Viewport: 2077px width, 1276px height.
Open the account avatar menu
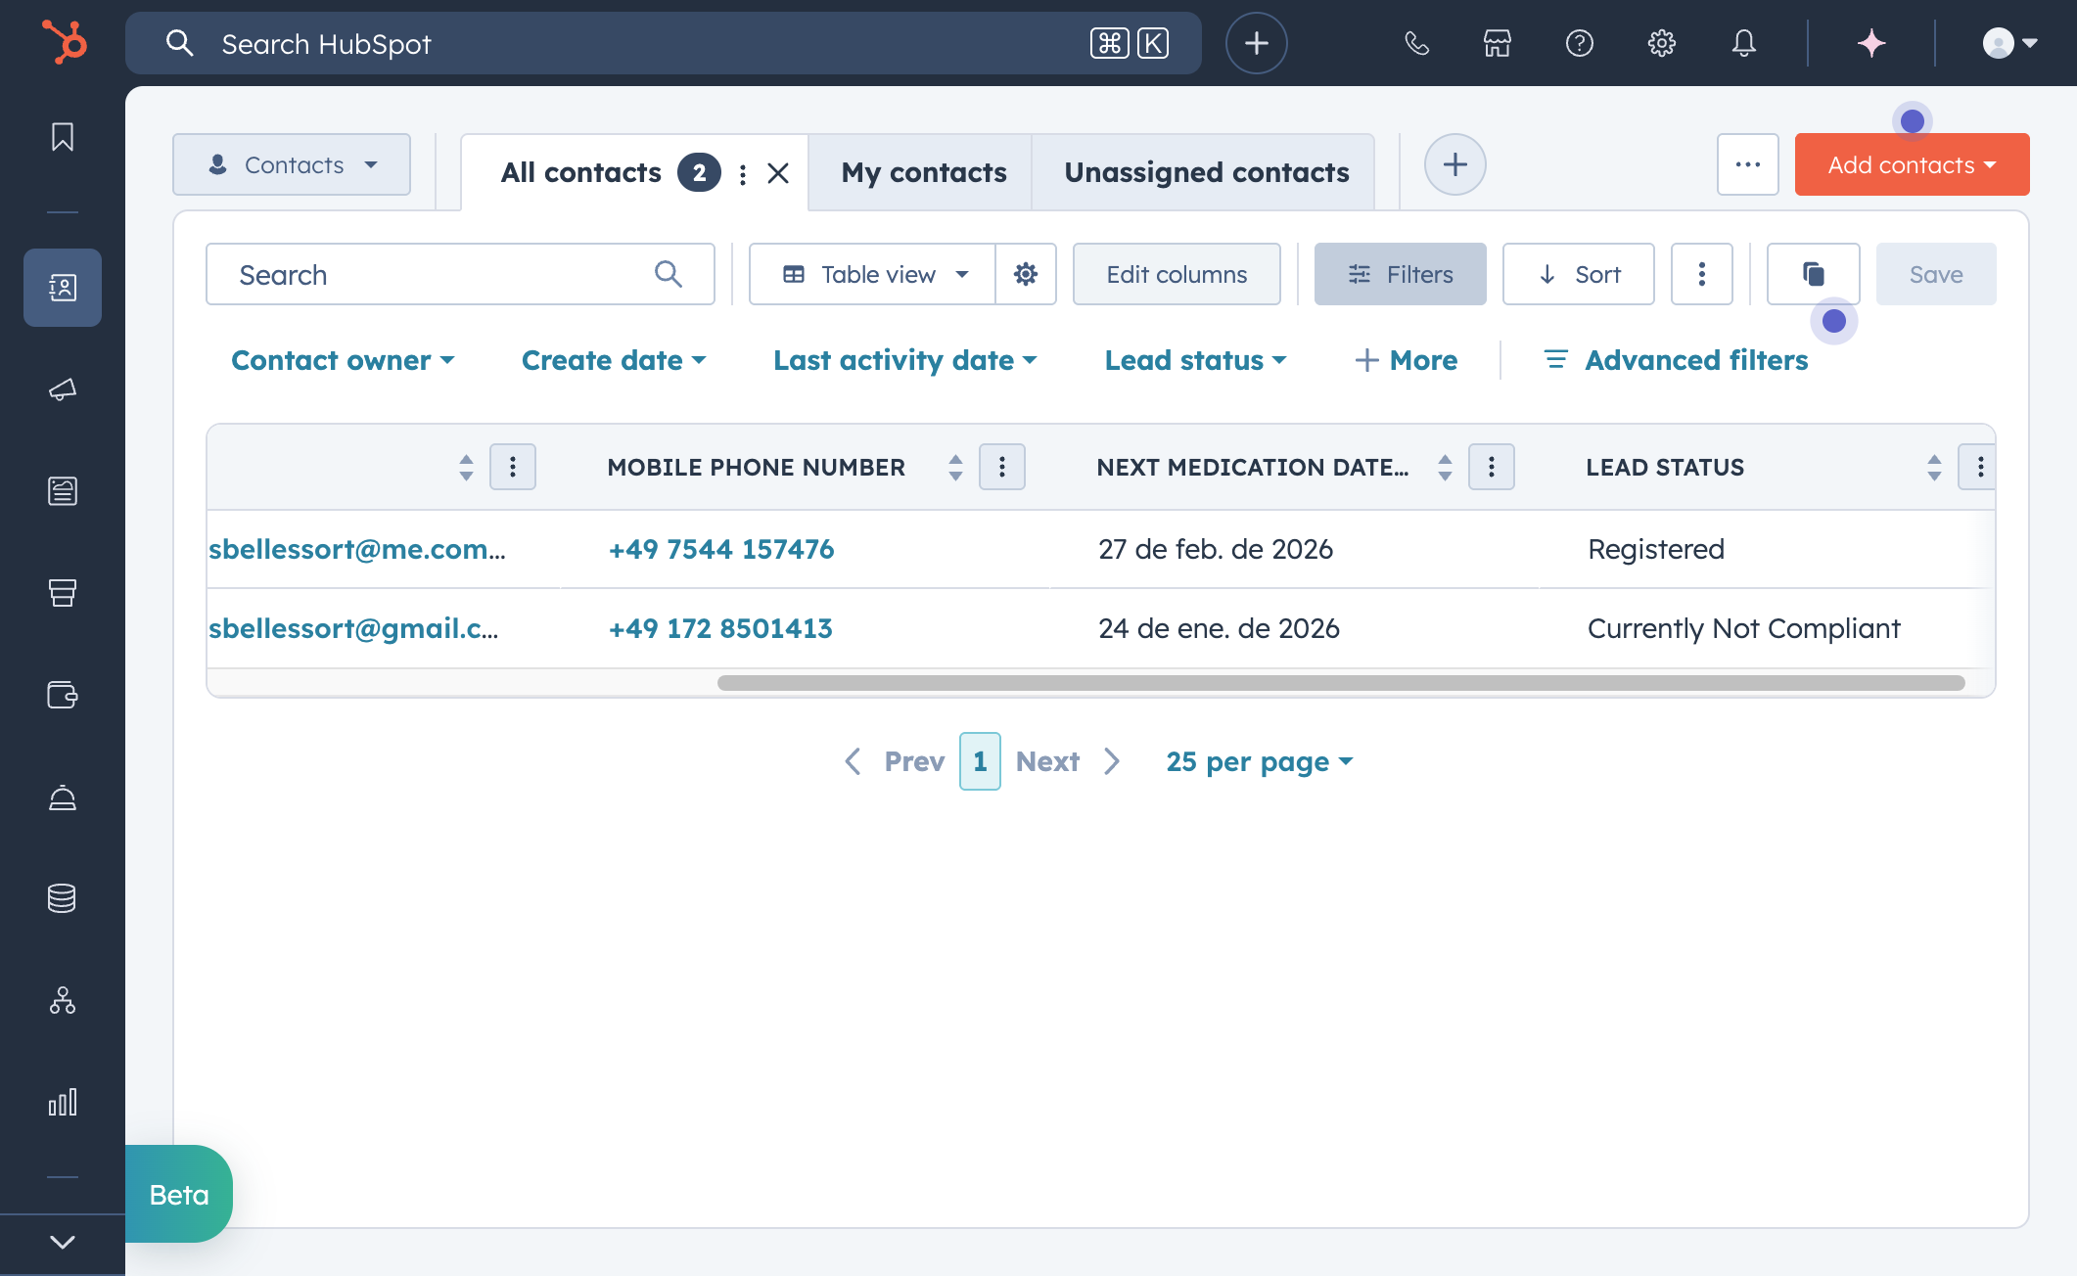point(2009,43)
